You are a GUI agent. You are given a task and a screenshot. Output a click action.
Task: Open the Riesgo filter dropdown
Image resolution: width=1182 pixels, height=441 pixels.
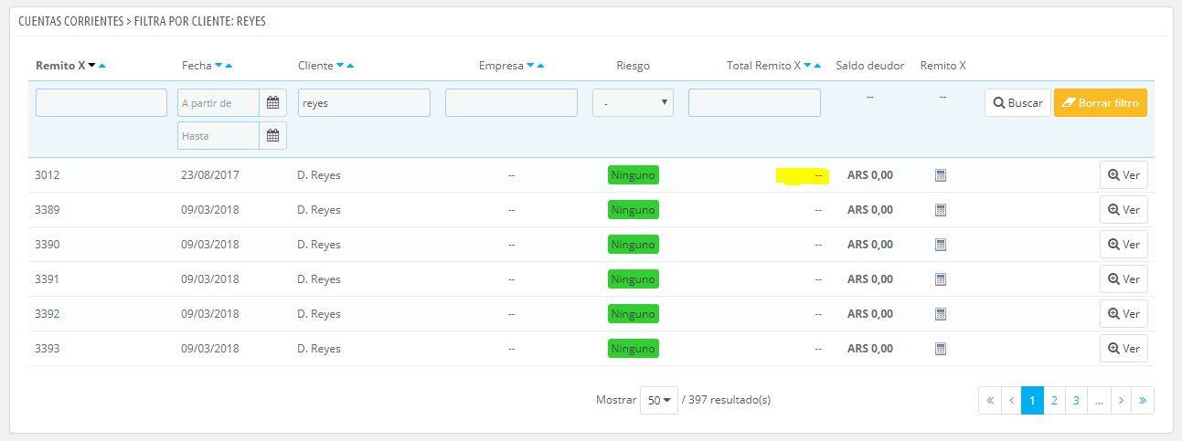coord(633,103)
